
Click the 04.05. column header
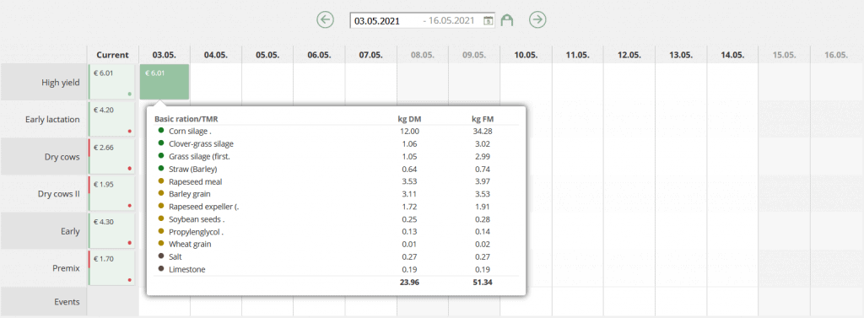point(215,55)
